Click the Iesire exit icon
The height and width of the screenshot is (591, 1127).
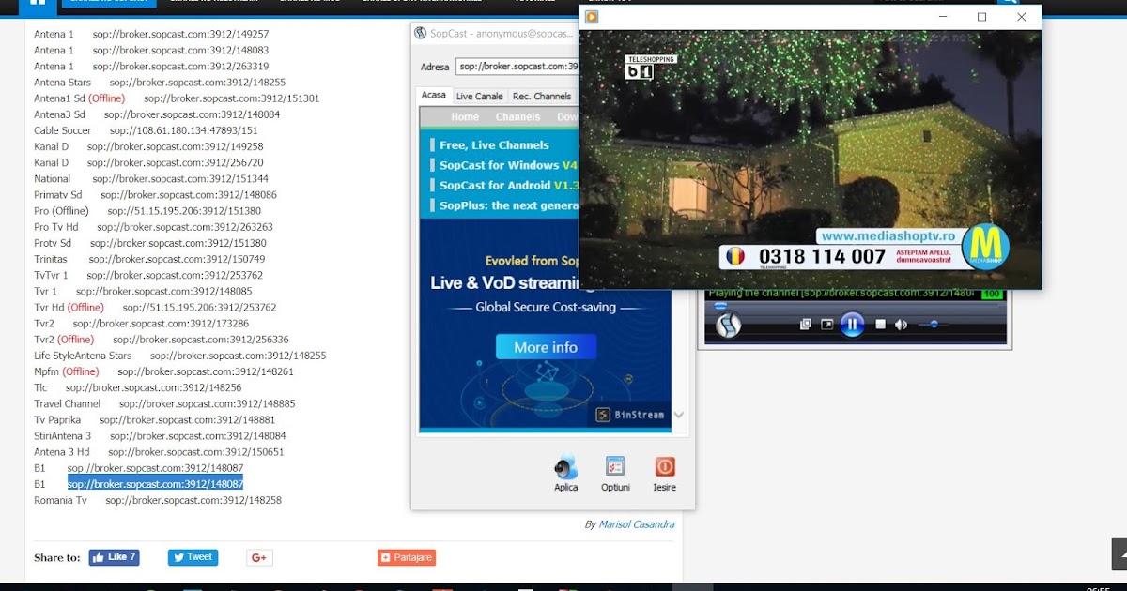[x=664, y=466]
